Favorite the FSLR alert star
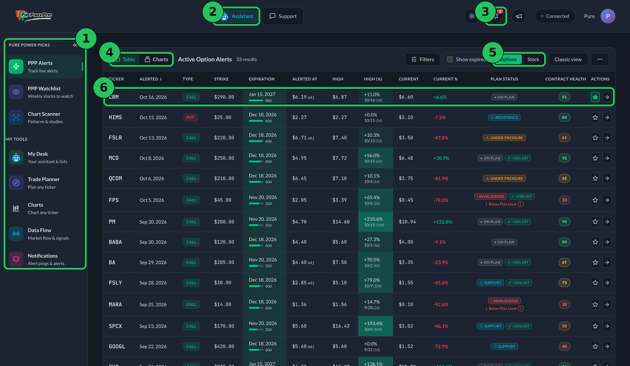 pos(595,138)
